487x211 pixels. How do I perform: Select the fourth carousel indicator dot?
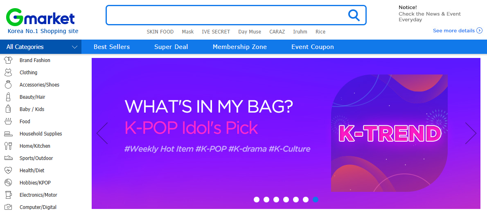[x=286, y=200]
